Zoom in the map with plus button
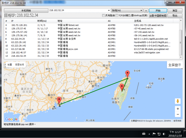 [177, 109]
